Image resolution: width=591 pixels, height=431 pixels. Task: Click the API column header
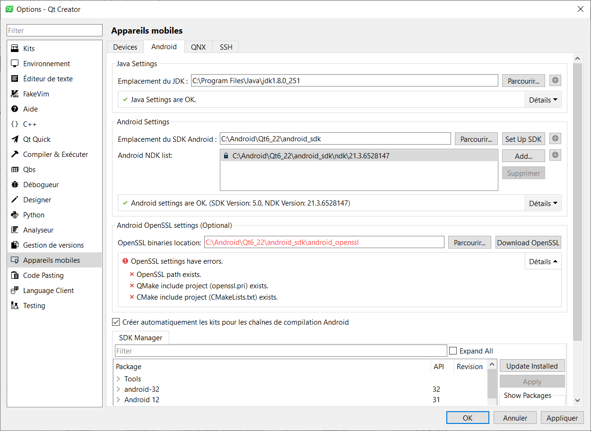(442, 366)
